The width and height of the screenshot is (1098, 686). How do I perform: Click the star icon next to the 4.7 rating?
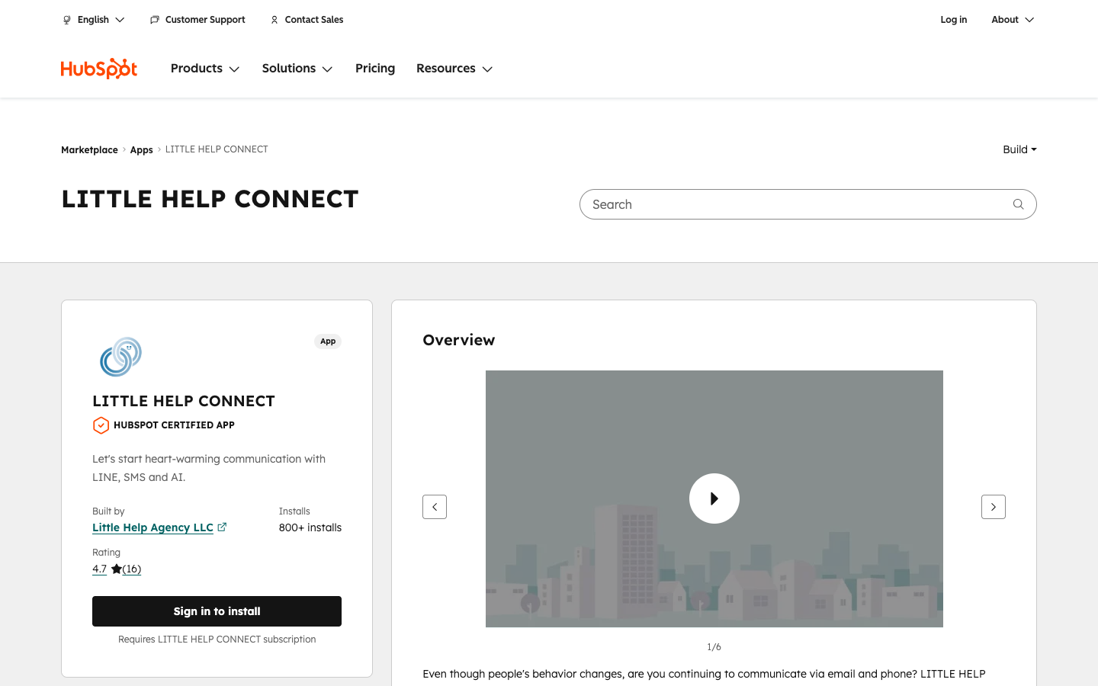point(116,569)
